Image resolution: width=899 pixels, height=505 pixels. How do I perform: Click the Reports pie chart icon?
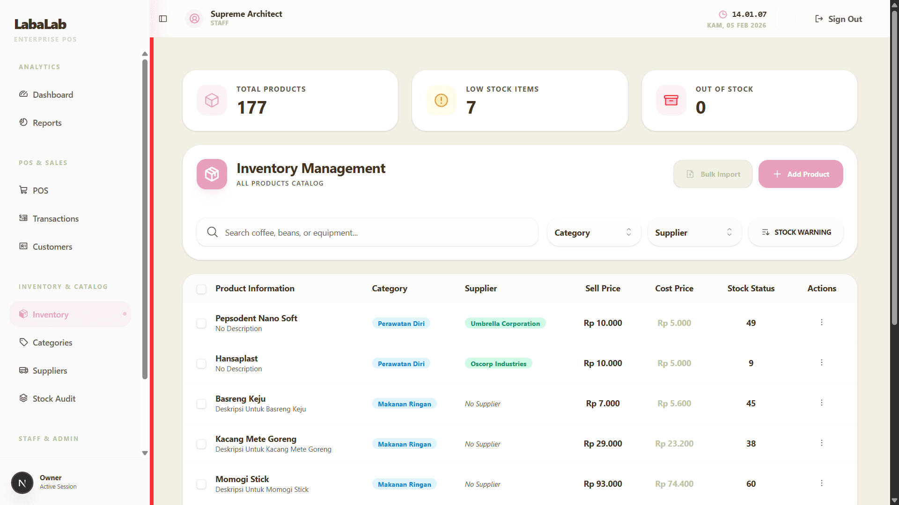click(23, 122)
